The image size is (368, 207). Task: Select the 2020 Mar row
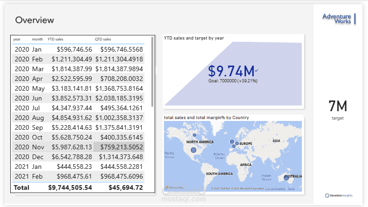click(78, 69)
